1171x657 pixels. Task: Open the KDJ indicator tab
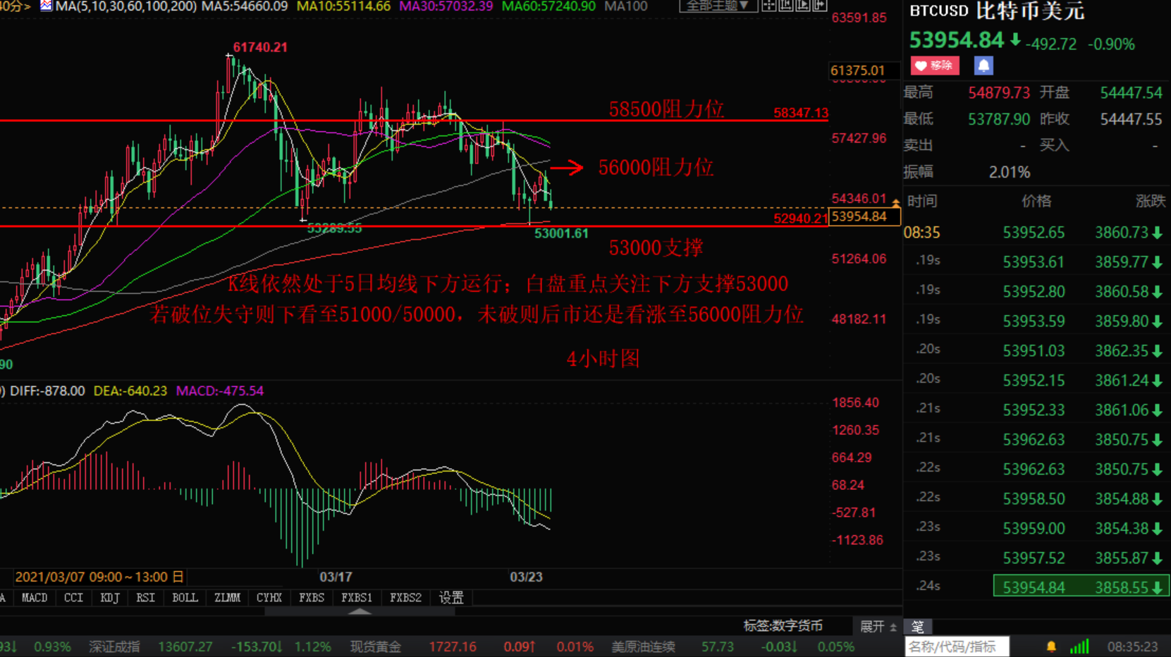pyautogui.click(x=110, y=598)
